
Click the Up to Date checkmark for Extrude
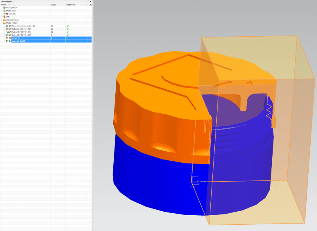click(67, 38)
